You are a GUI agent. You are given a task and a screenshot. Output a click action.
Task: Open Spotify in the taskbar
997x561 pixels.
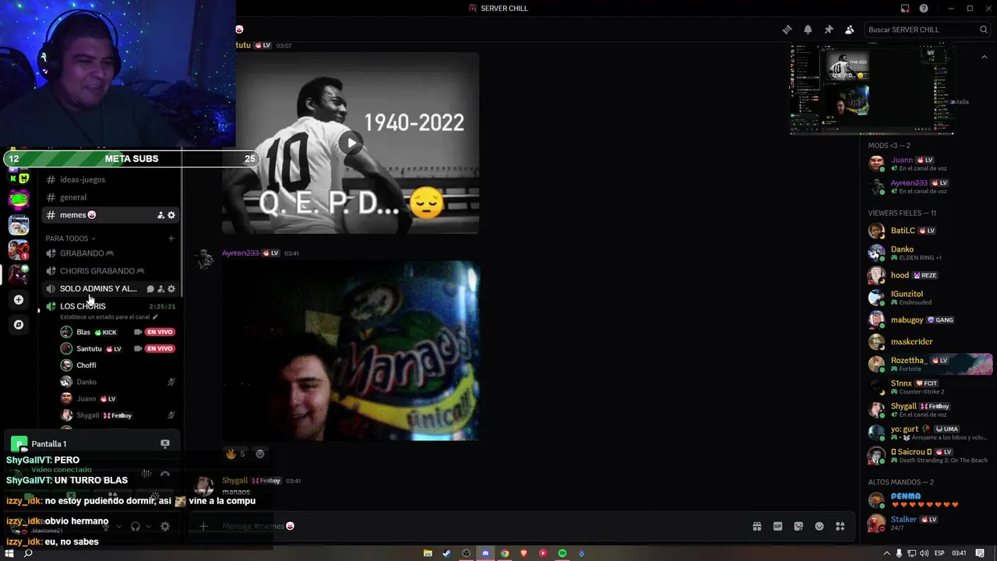562,553
